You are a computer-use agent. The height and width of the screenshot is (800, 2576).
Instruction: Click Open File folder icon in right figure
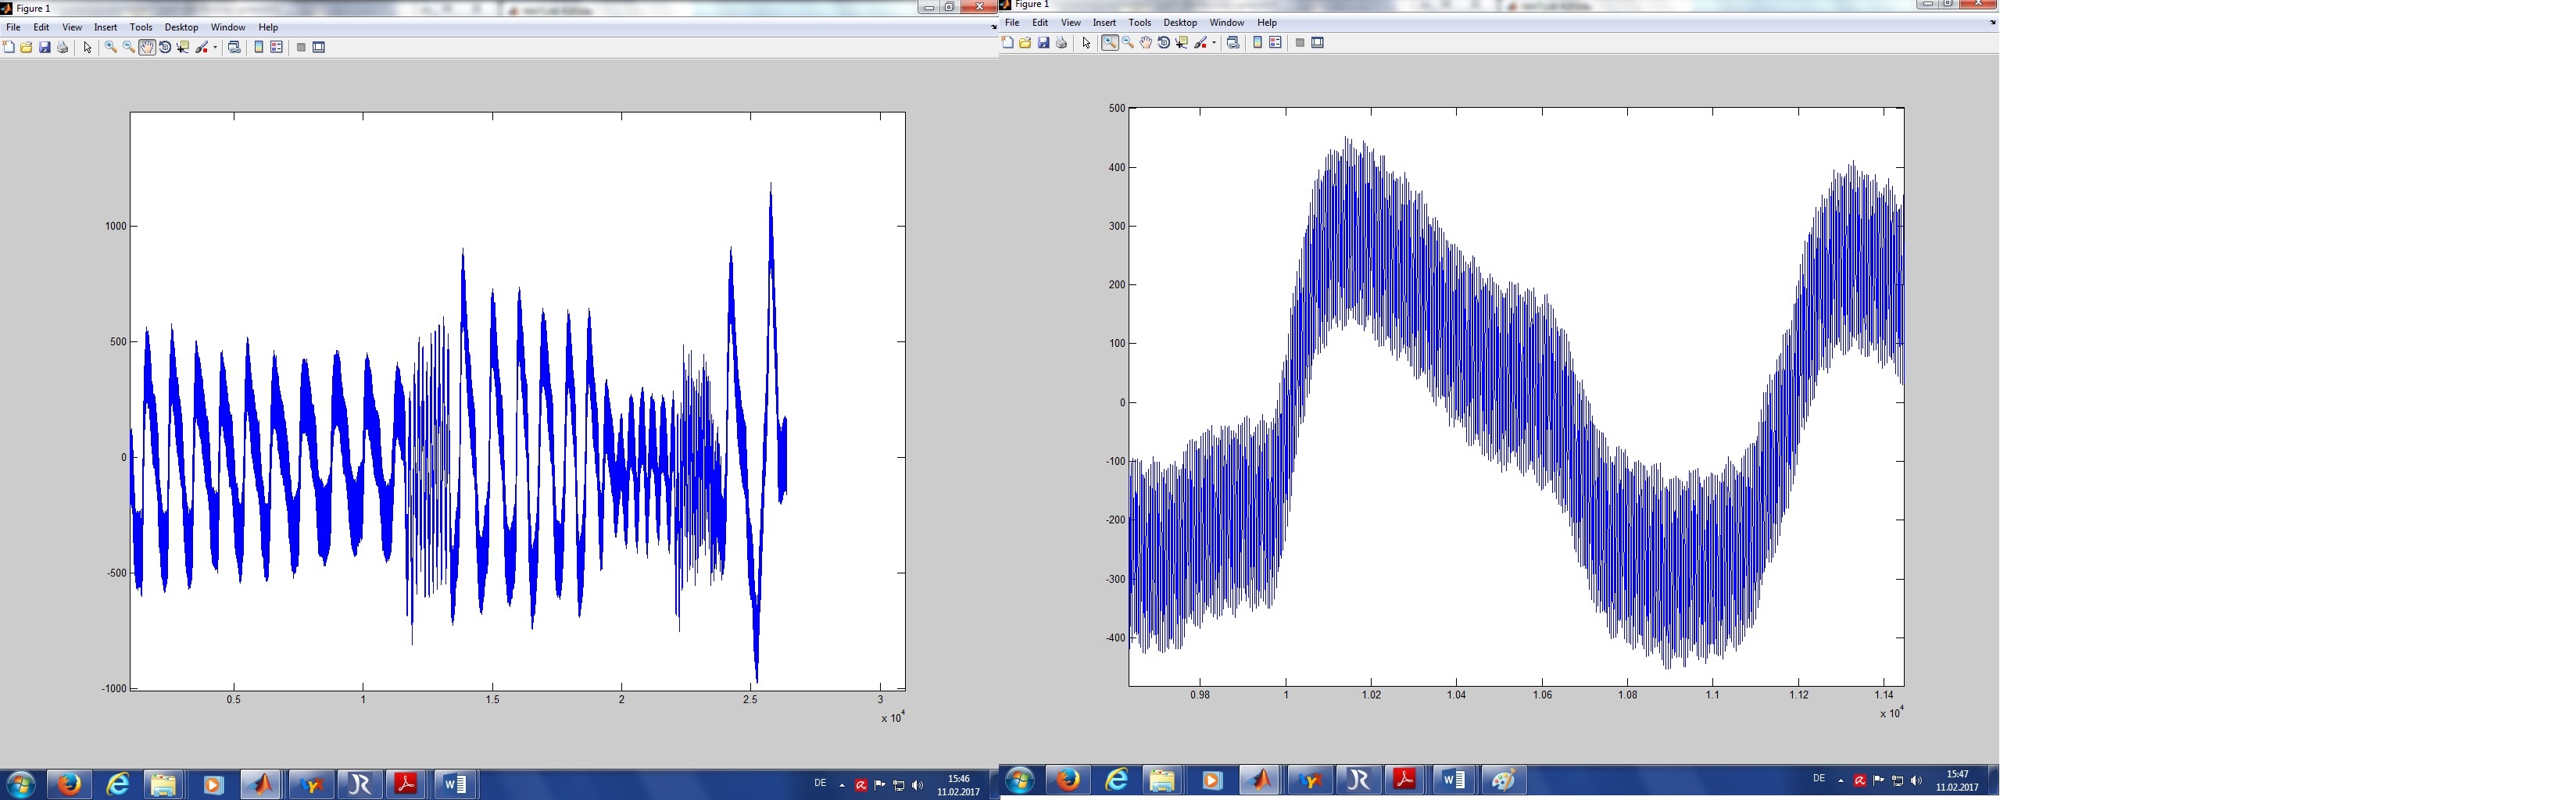(x=1025, y=43)
